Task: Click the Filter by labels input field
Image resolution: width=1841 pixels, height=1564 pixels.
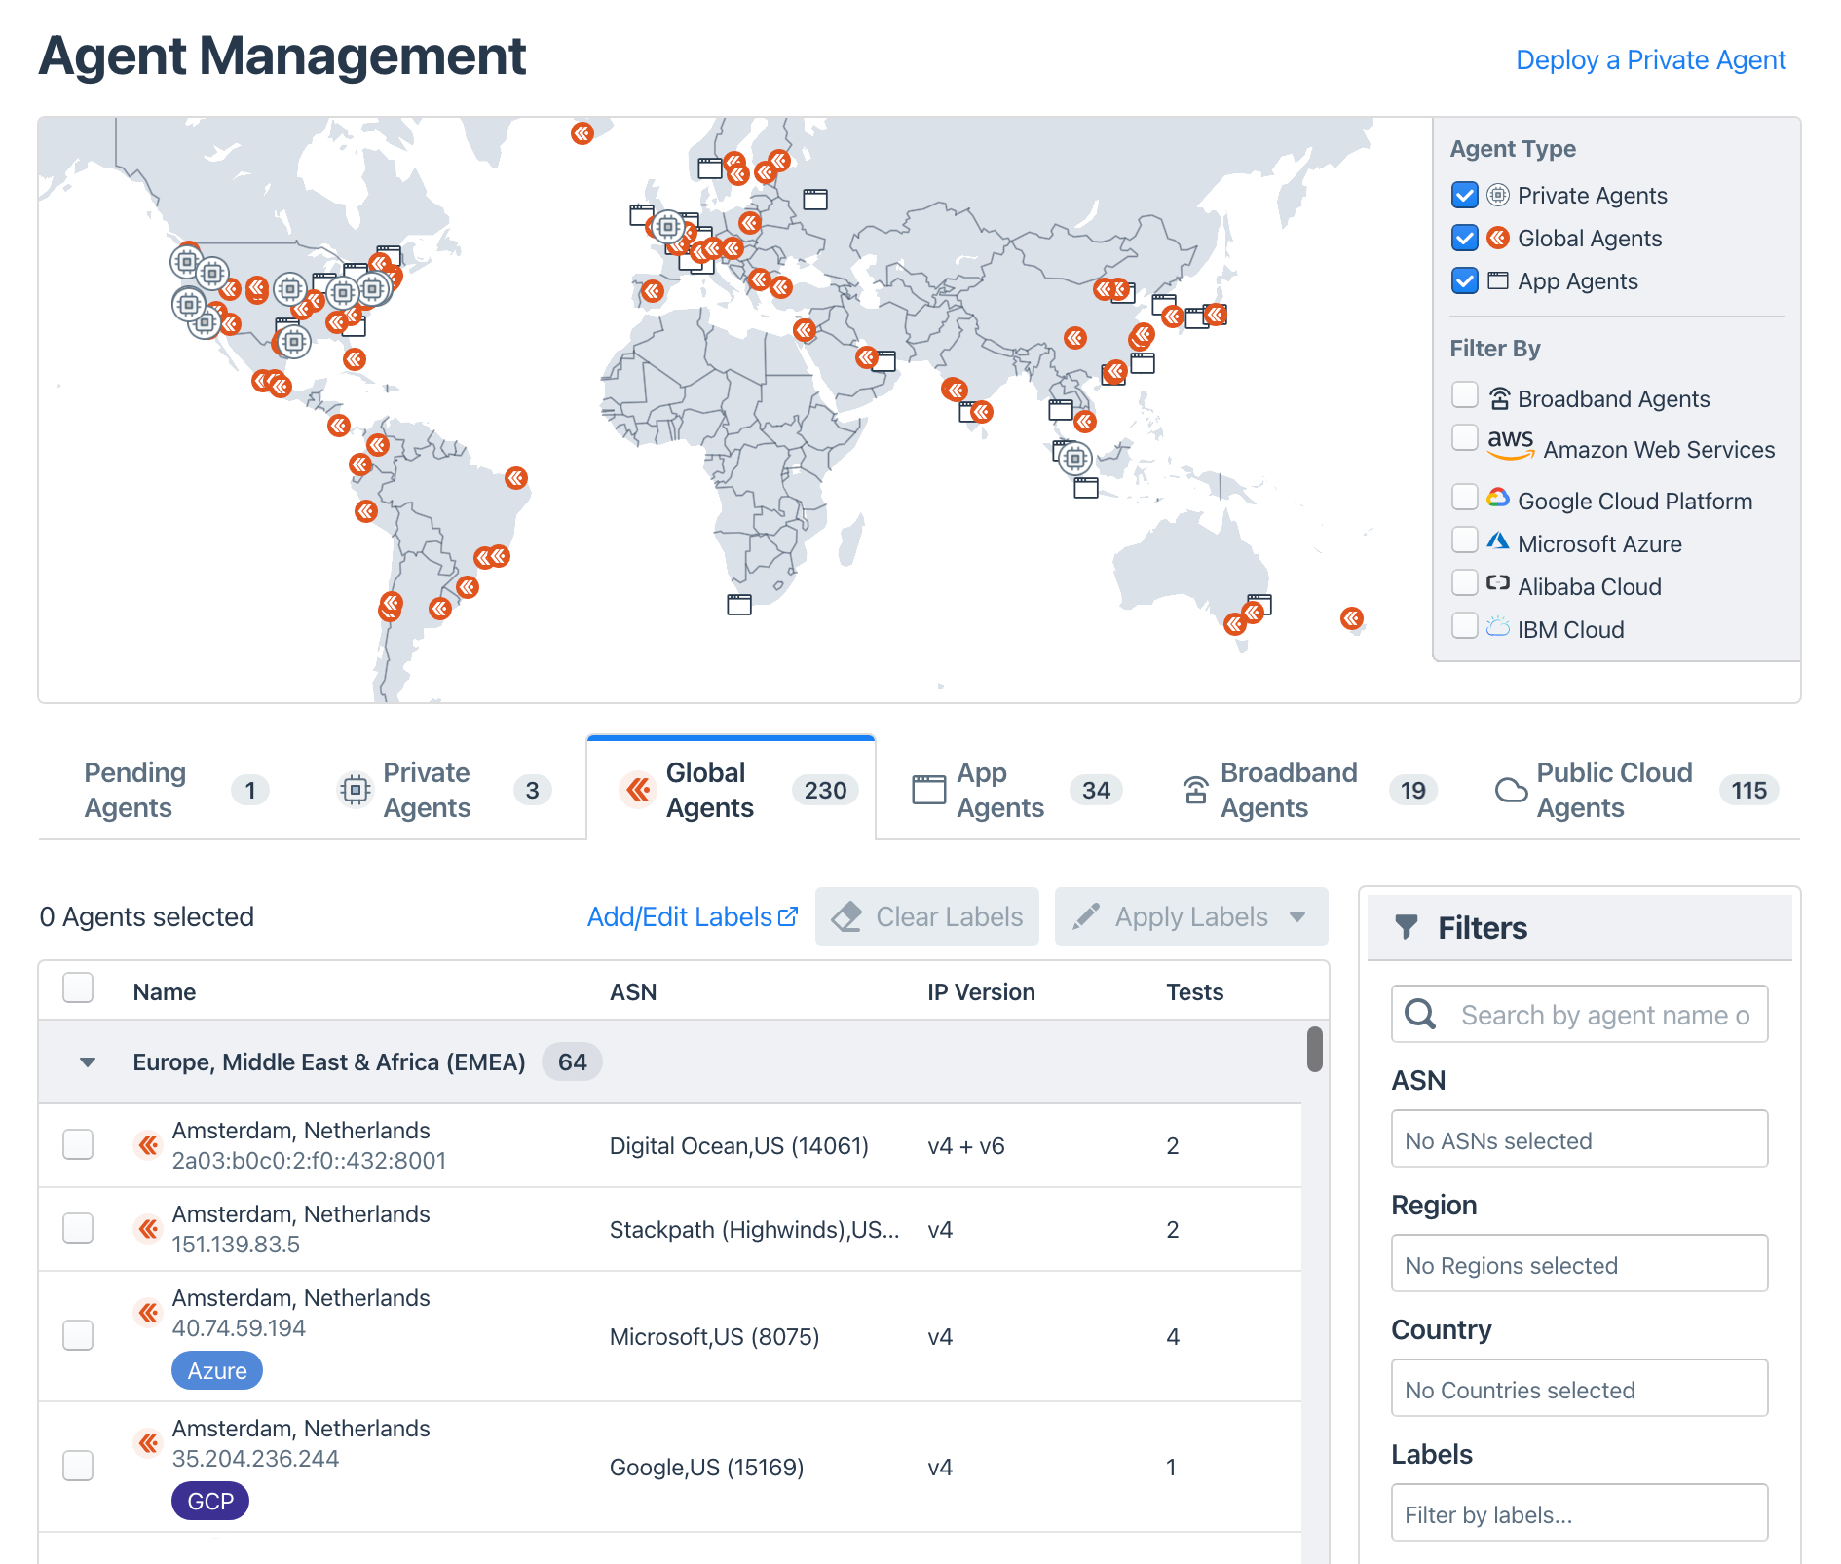Action: tap(1579, 1512)
